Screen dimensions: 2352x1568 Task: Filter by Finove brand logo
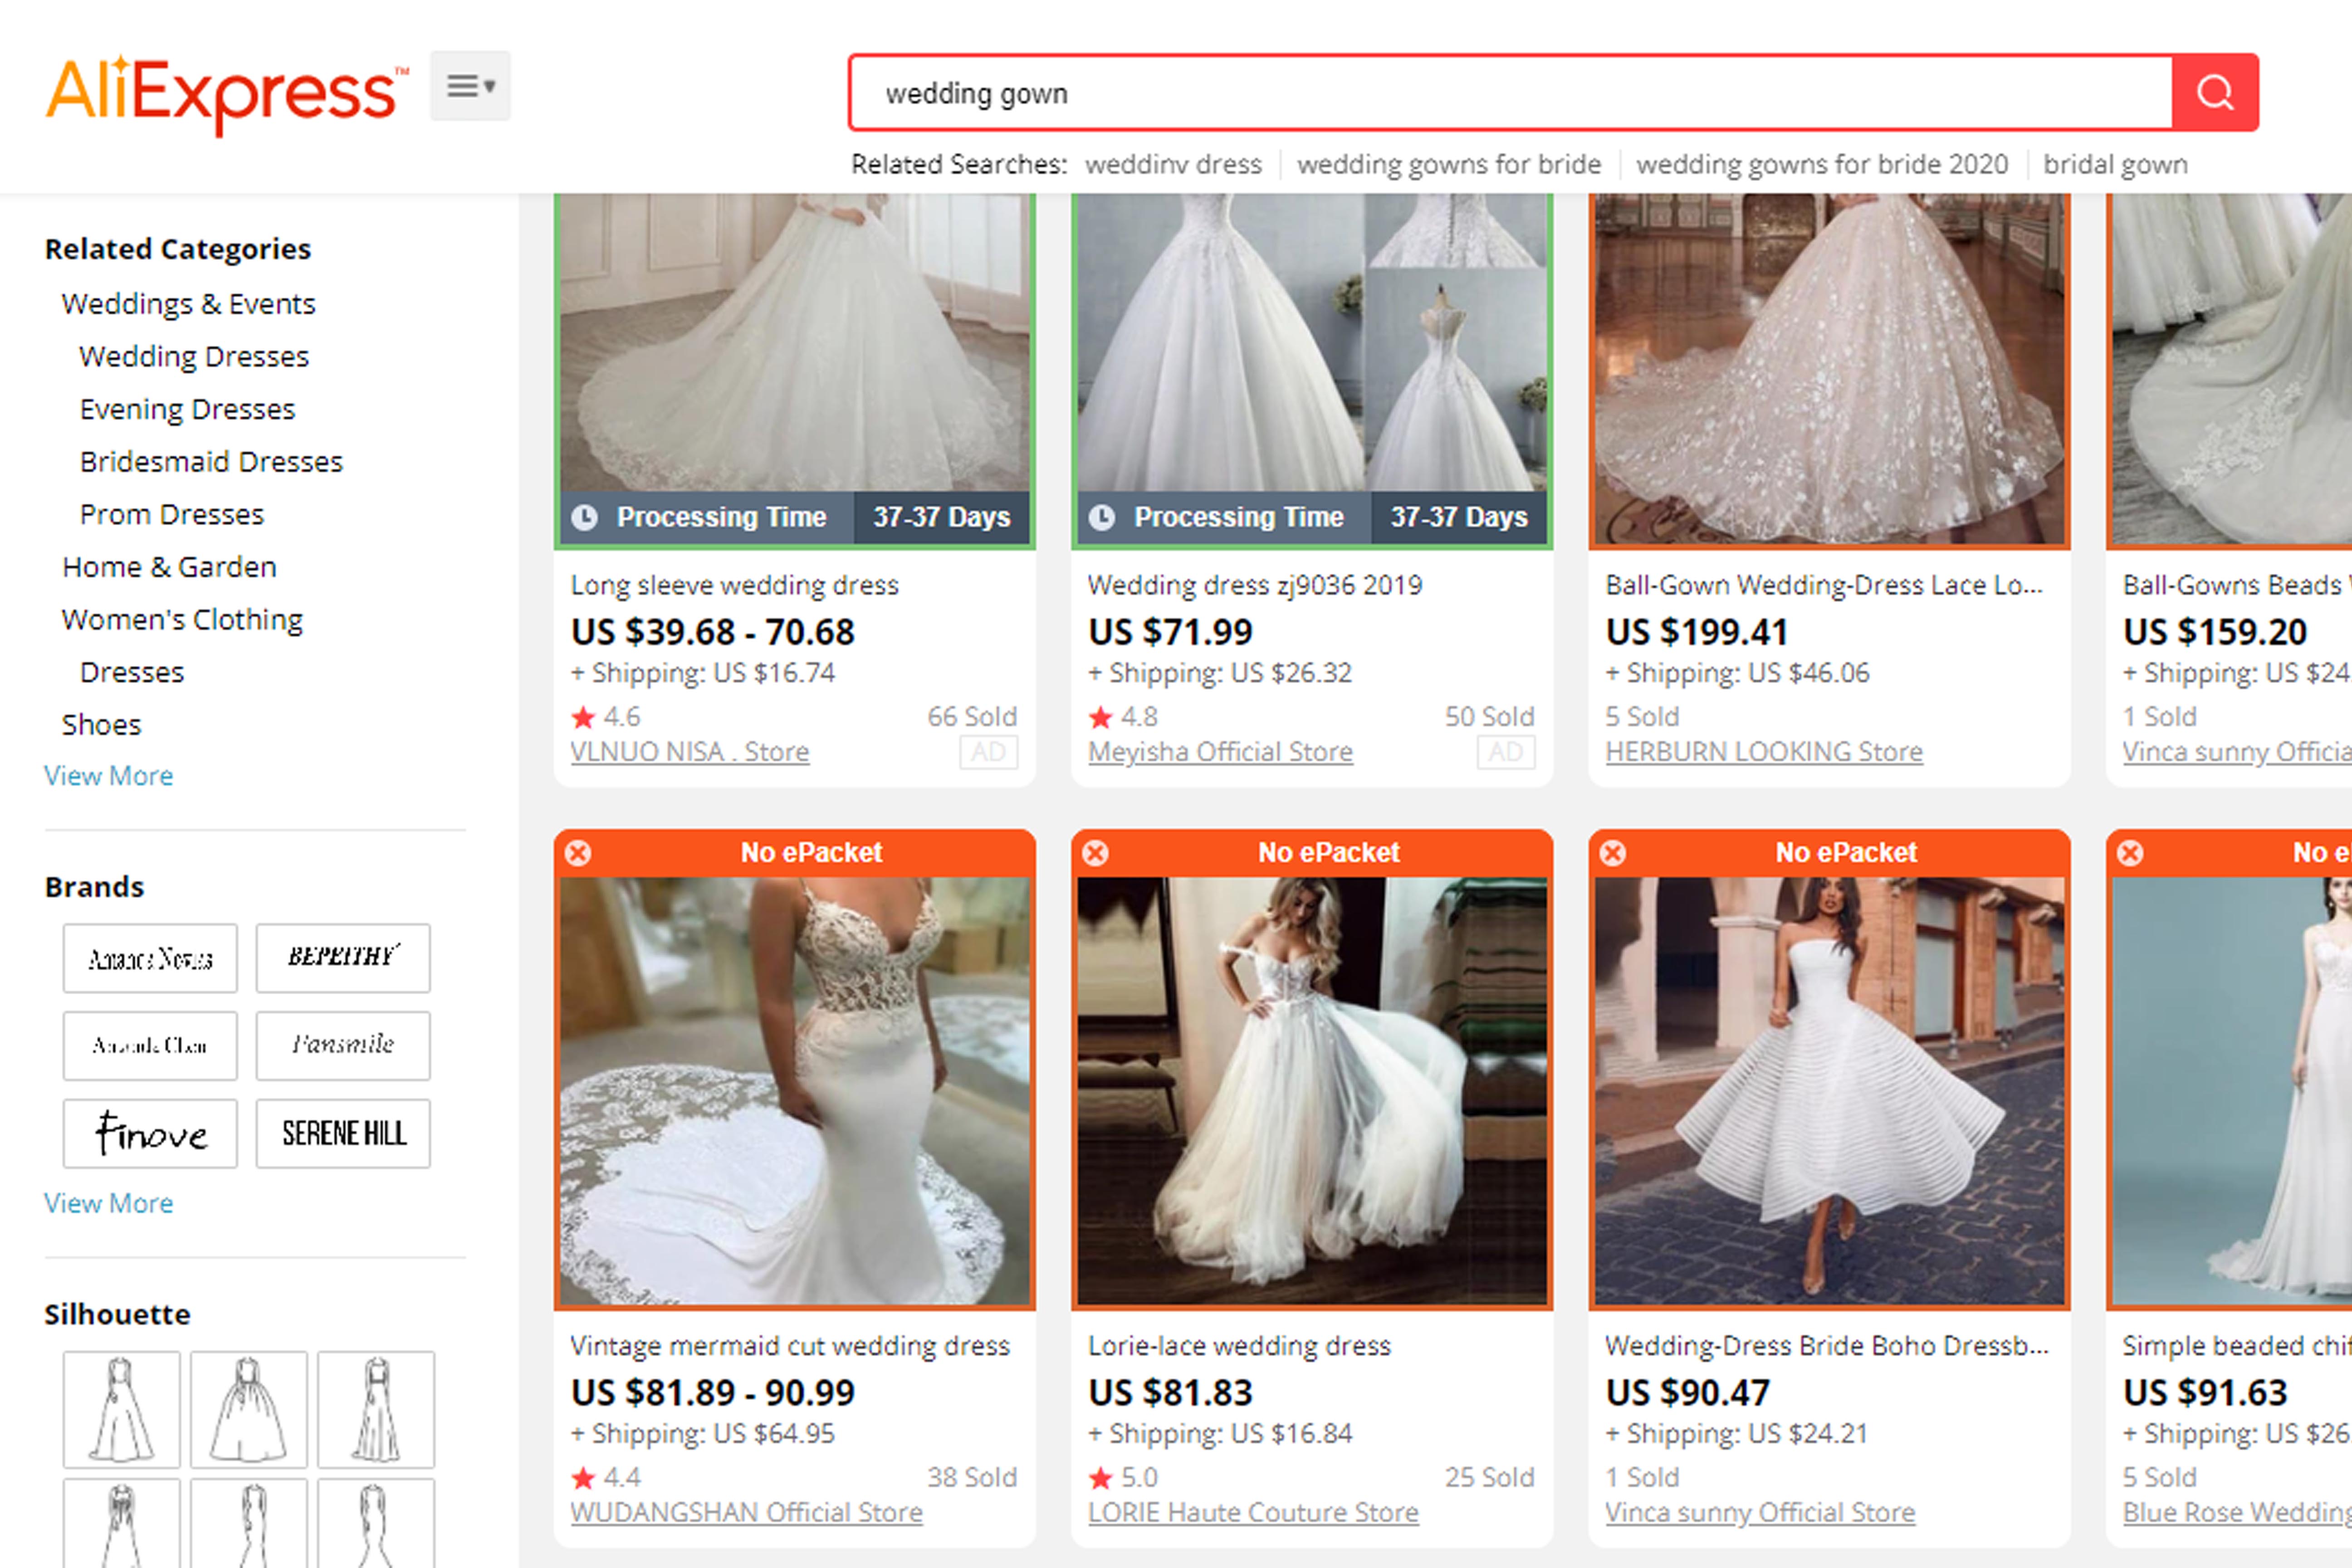[150, 1134]
